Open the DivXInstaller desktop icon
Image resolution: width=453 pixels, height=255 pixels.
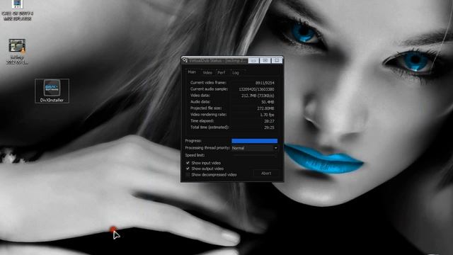point(52,91)
